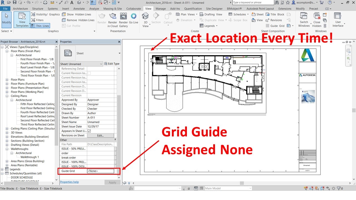Click the Guide Grid ribbon tool
This screenshot has height=200, width=356.
point(275,26)
